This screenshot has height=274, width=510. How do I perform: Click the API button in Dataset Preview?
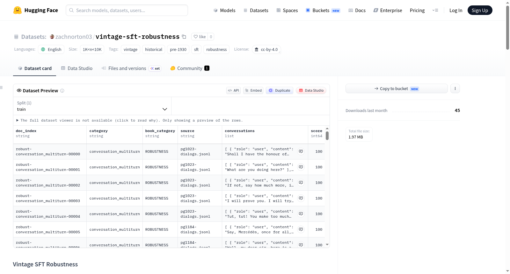point(233,90)
